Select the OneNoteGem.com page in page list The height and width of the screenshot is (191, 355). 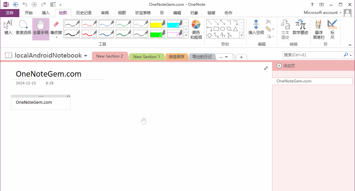click(x=312, y=81)
